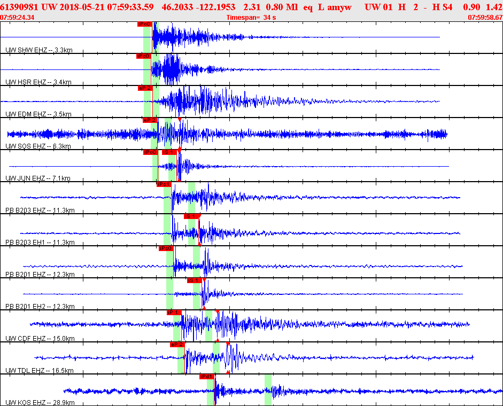Click the event ID 61390981 in header

click(x=19, y=7)
